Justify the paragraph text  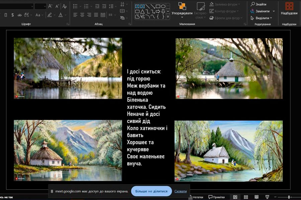tap(96, 15)
